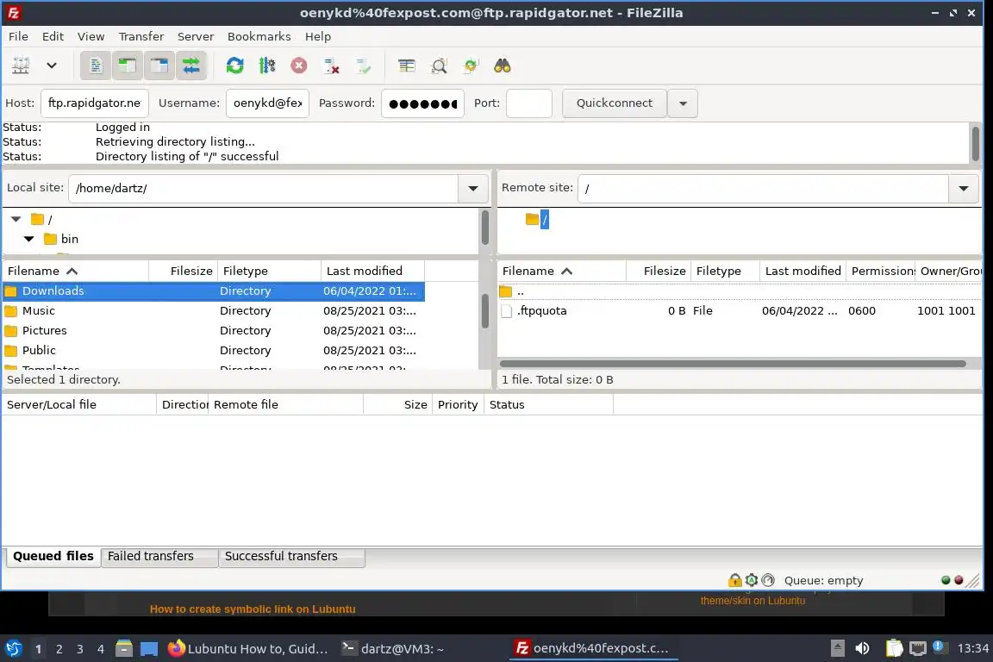
Task: Click the local file list scrollbar
Action: (484, 312)
